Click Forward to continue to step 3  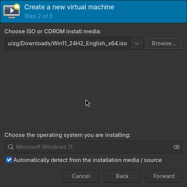164,176
